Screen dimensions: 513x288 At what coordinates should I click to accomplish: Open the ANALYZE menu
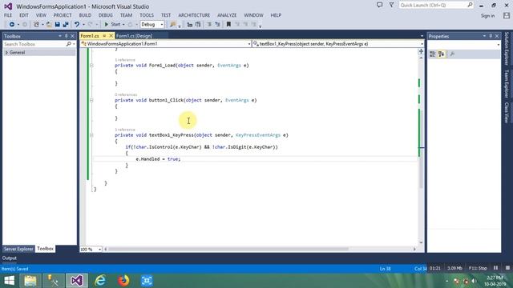[x=227, y=15]
